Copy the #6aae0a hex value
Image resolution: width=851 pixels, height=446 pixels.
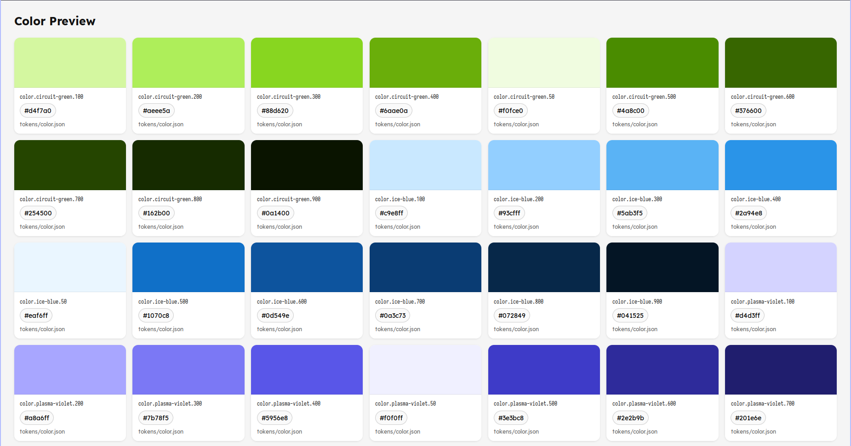point(394,111)
